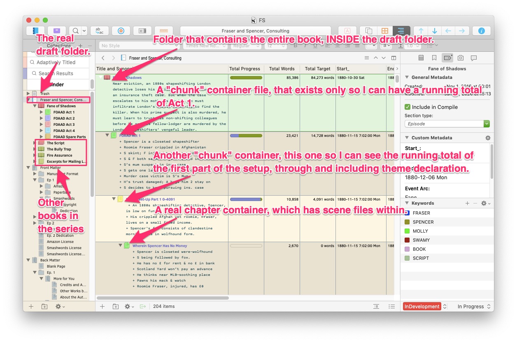
Task: Open Project Replace (ab/ac) tool
Action: tap(99, 31)
